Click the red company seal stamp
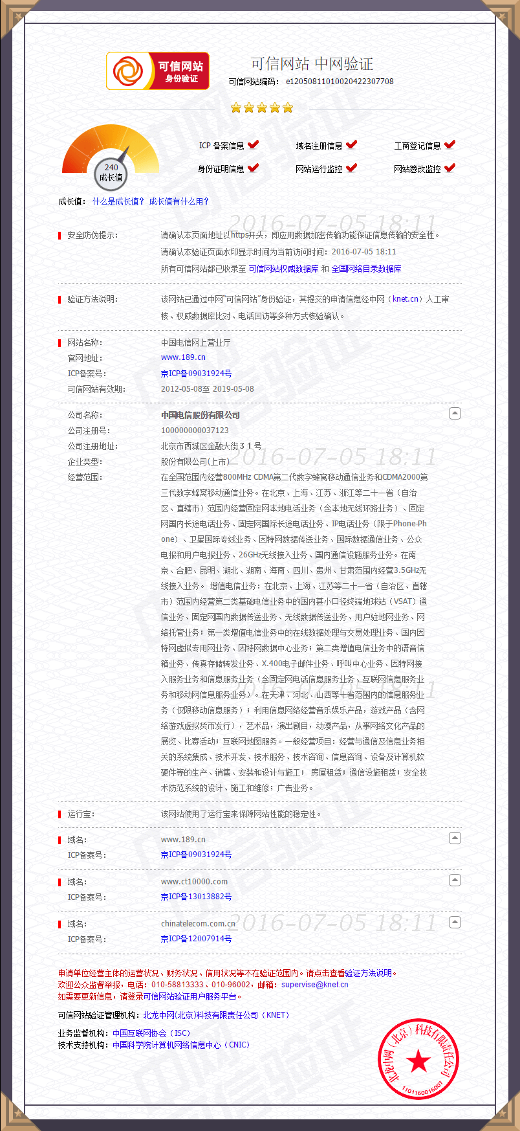This screenshot has width=520, height=1131. click(418, 1060)
